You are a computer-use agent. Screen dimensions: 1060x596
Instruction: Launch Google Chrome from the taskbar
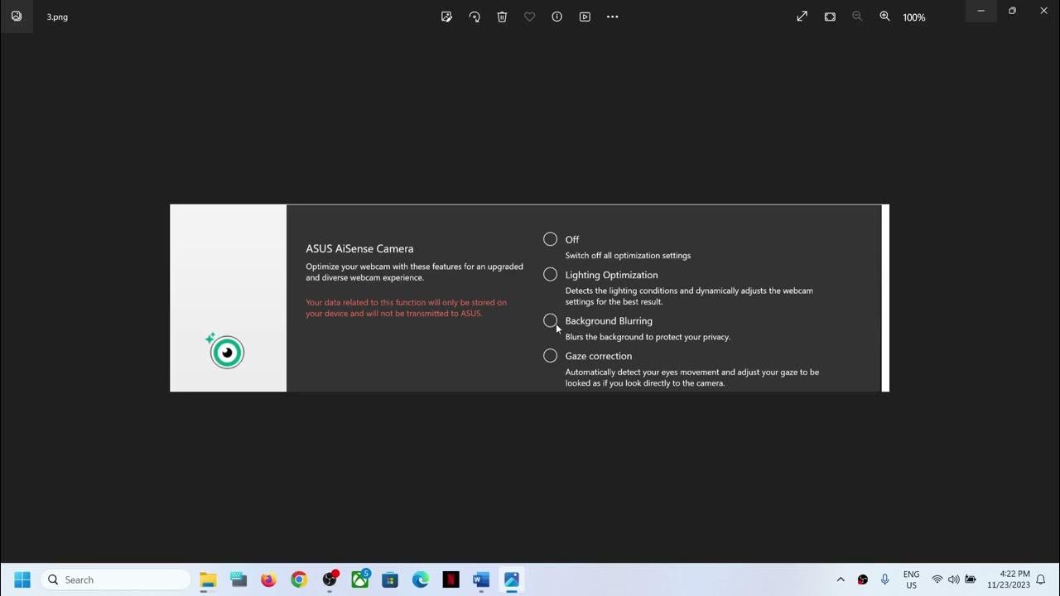(299, 579)
